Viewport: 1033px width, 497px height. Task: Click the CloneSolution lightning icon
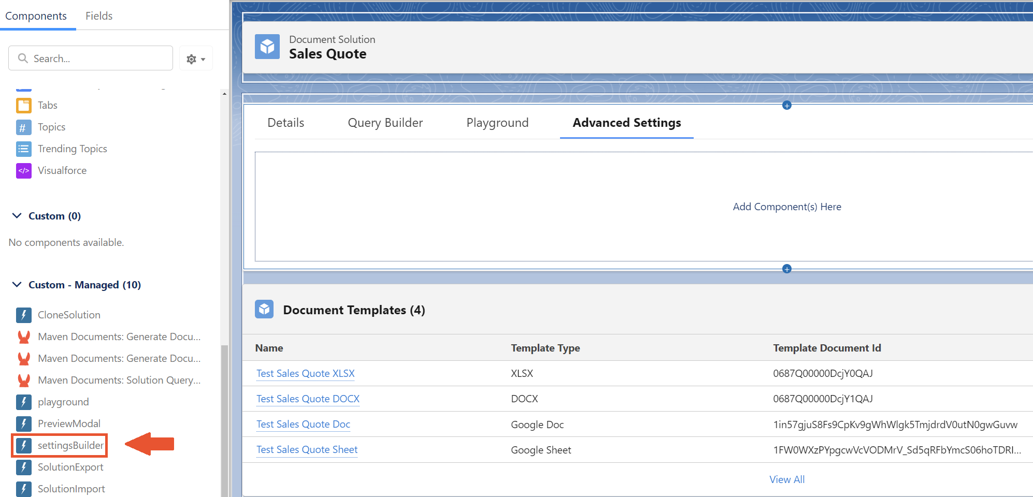[24, 315]
